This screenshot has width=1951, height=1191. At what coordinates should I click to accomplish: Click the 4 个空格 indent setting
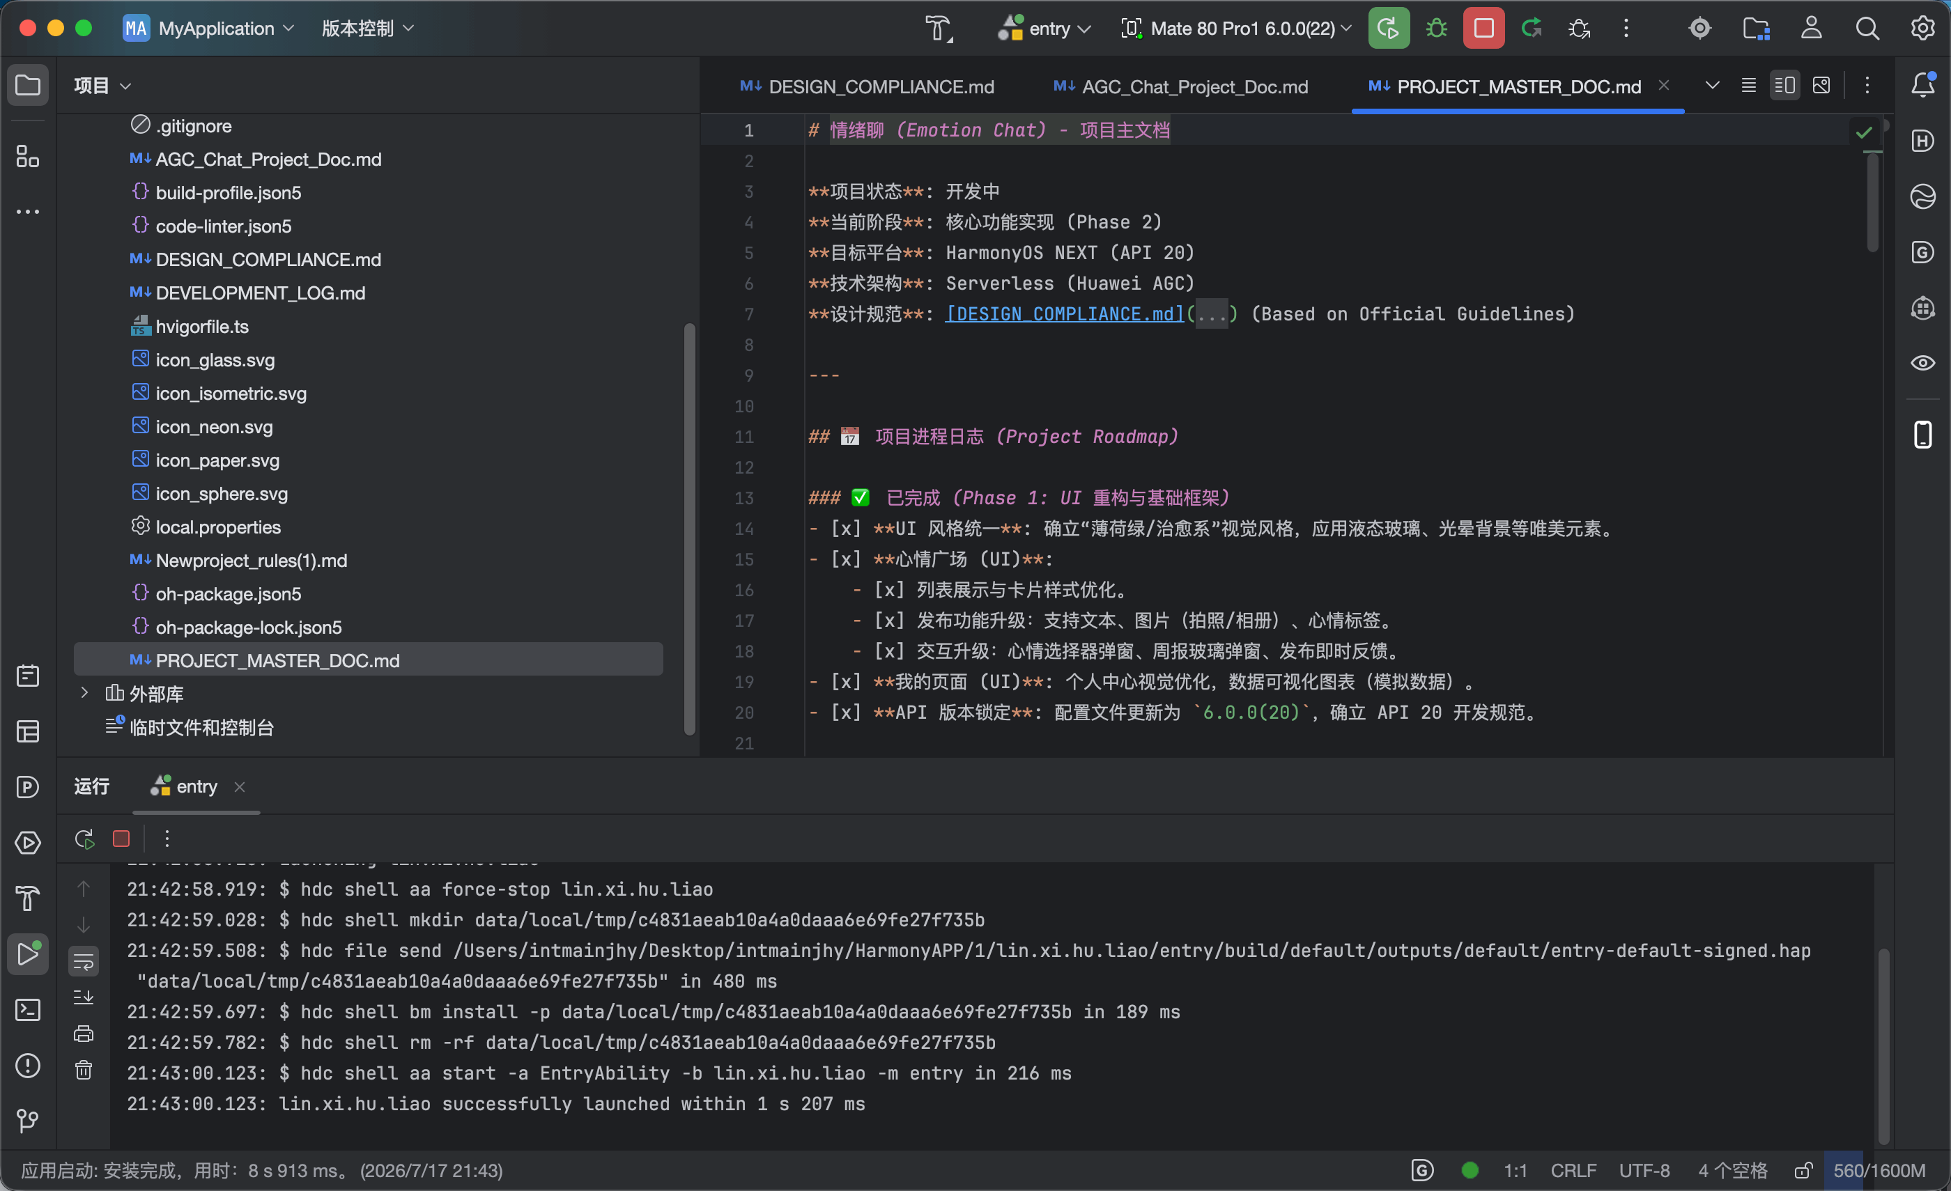1732,1170
